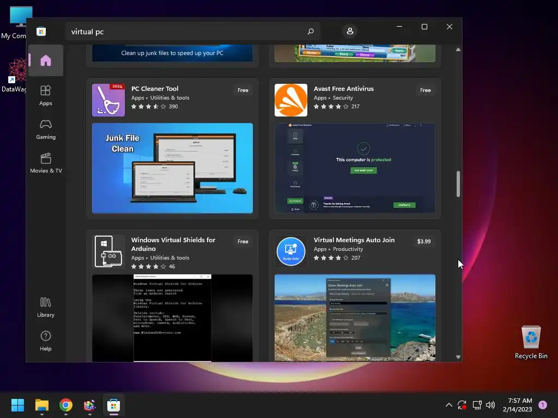The image size is (558, 418).
Task: Open the Avast Free Antivirus title
Action: [x=344, y=89]
